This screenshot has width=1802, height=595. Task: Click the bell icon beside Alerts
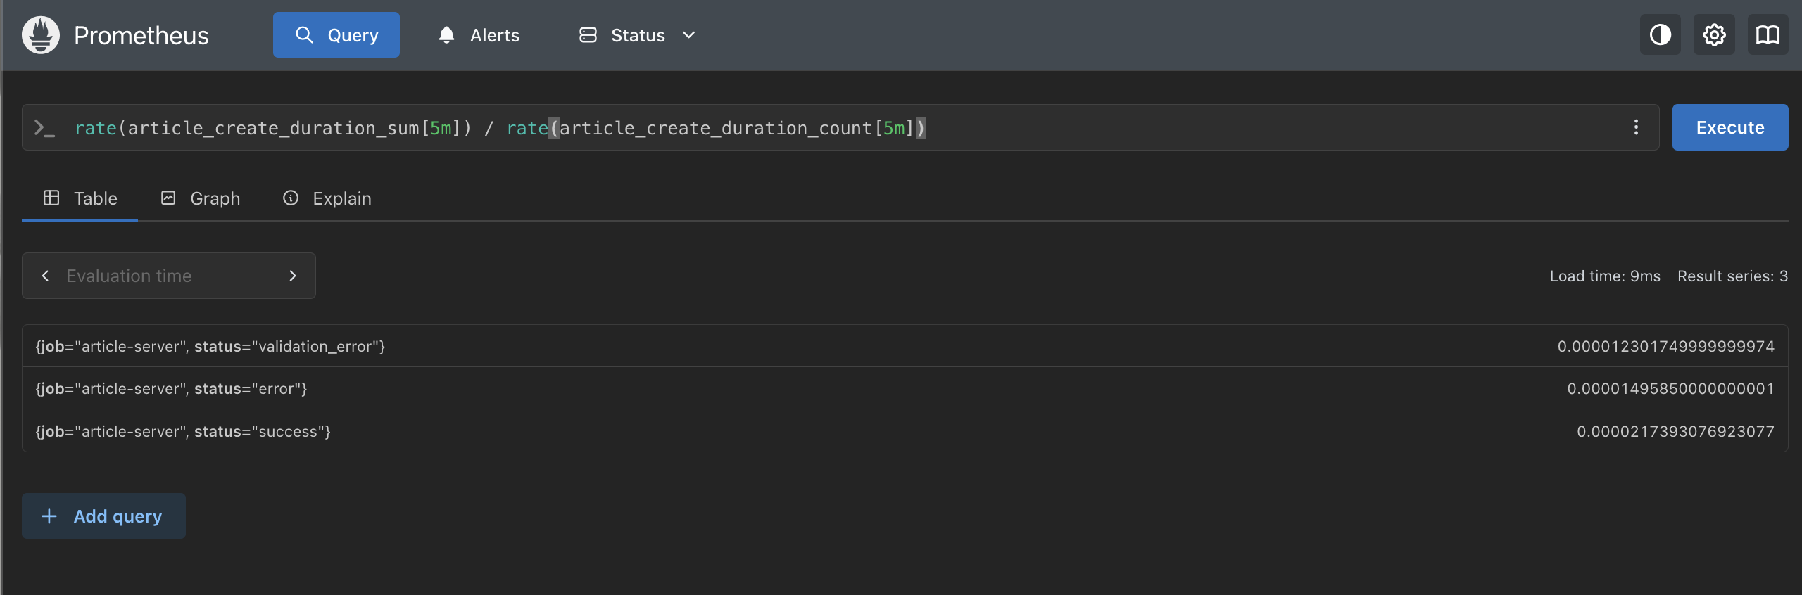click(x=446, y=35)
